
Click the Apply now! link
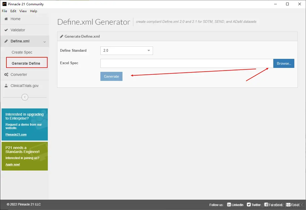pos(13,164)
